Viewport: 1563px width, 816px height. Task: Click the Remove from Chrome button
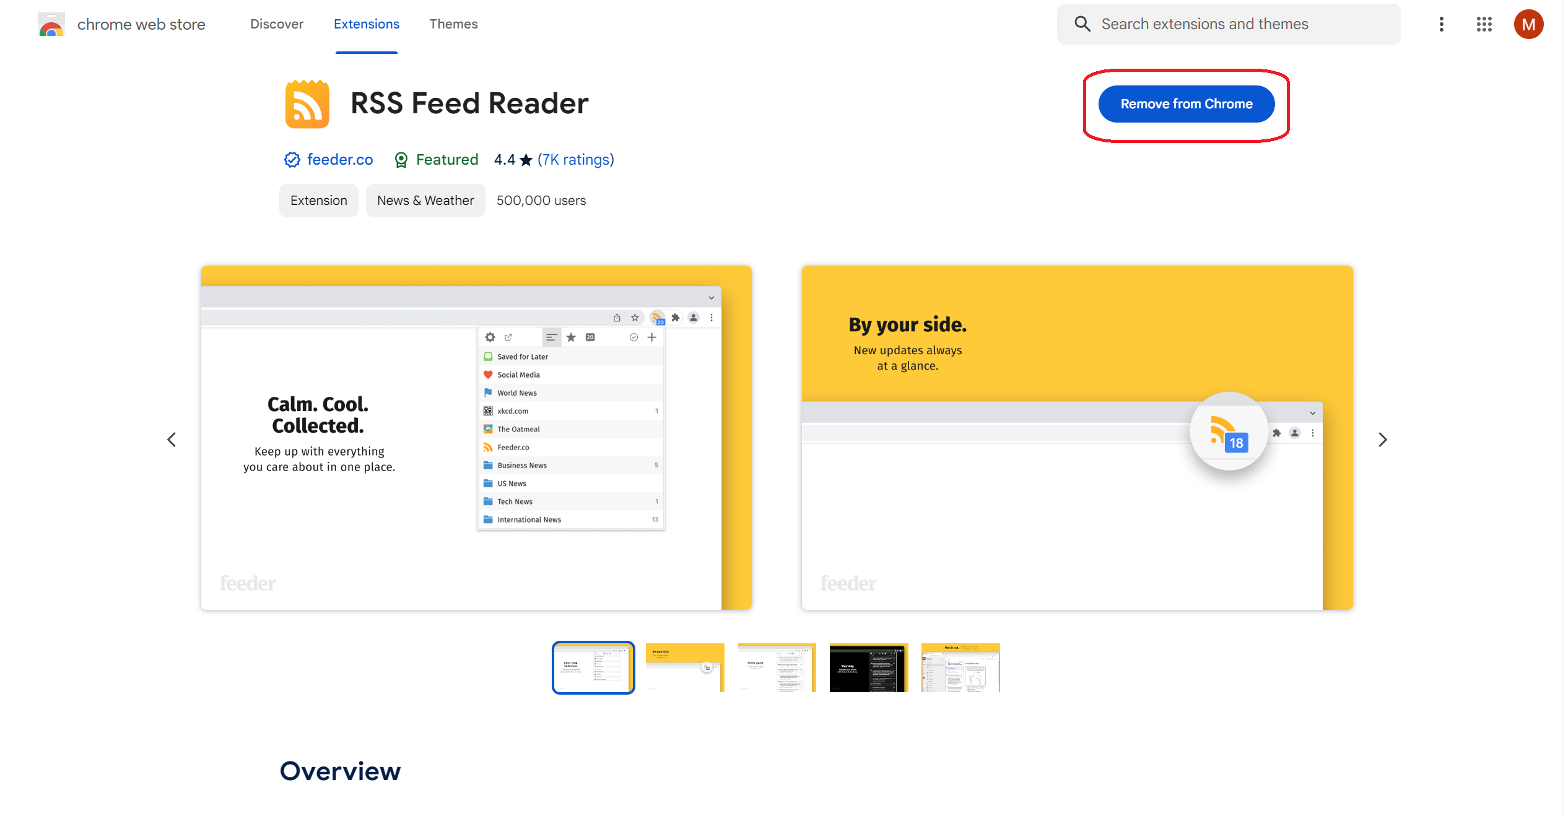(x=1186, y=103)
